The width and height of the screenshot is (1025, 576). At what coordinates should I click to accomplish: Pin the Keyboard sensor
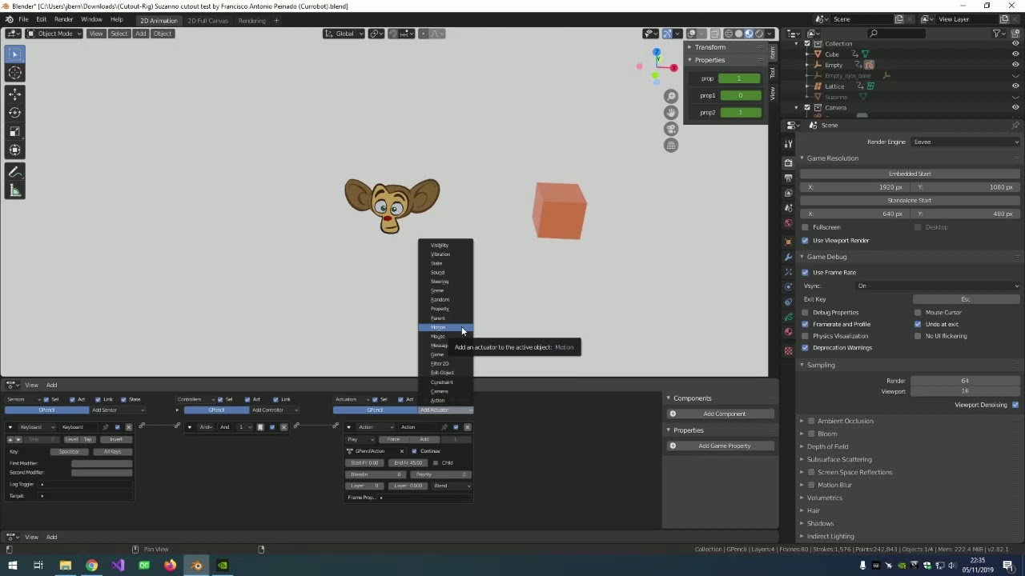pyautogui.click(x=106, y=427)
